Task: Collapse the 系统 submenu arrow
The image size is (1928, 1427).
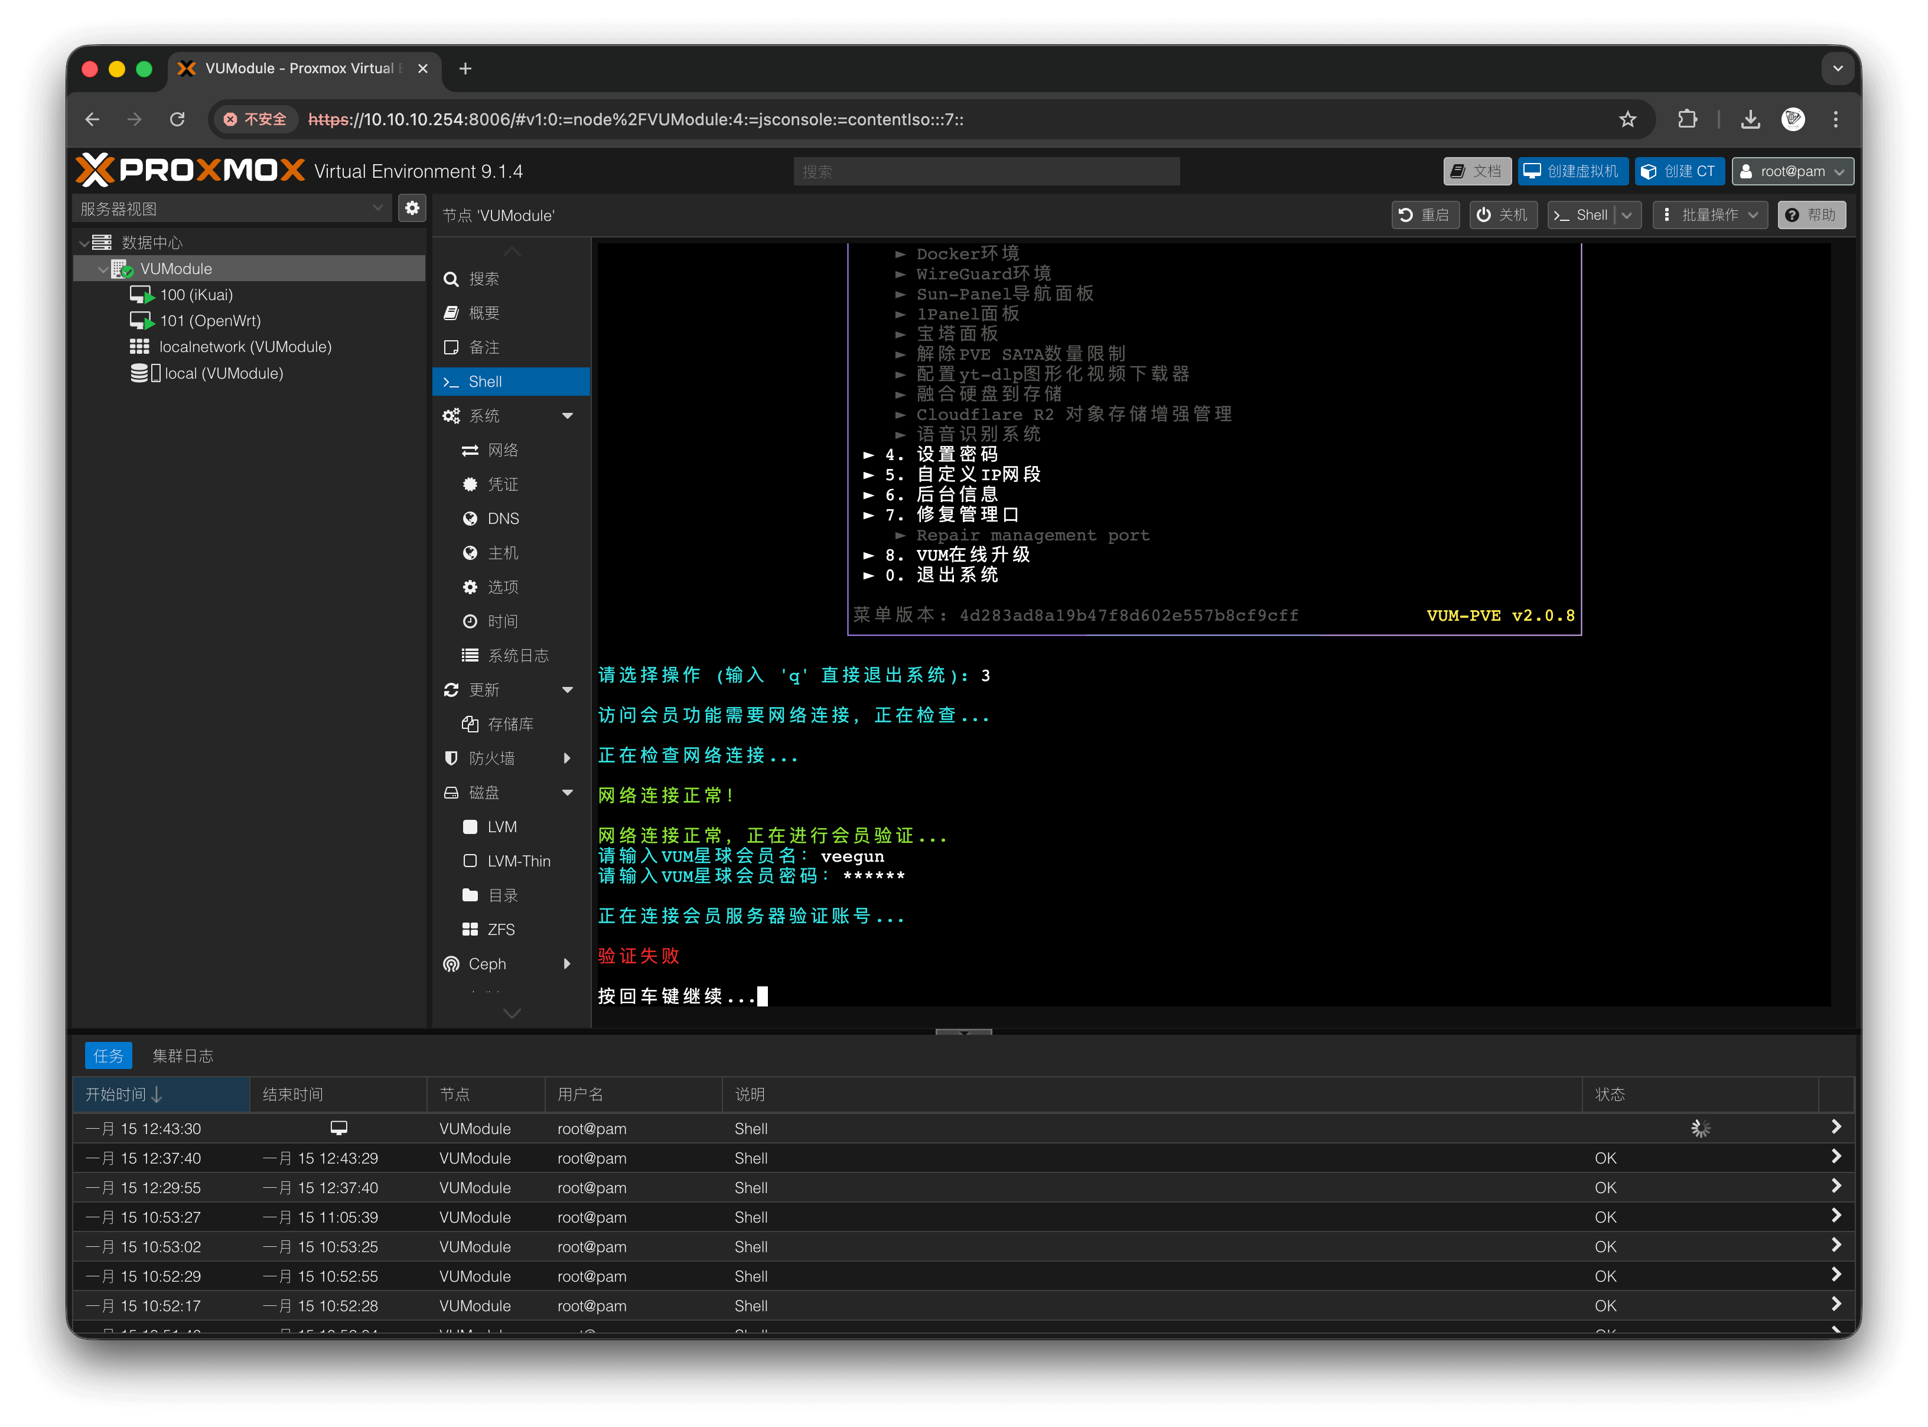Action: click(x=568, y=415)
